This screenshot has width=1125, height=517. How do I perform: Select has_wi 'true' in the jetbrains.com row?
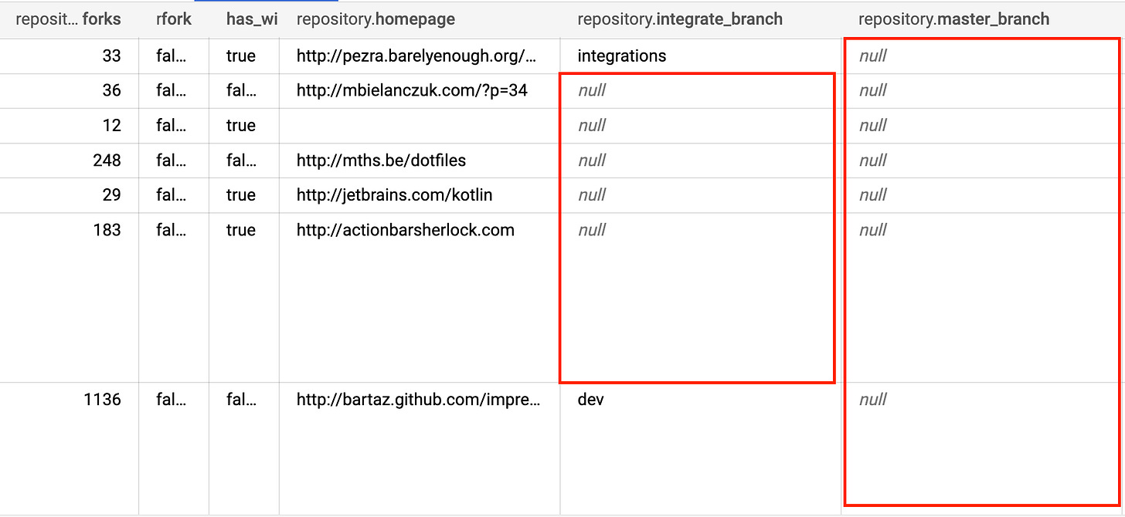click(241, 195)
